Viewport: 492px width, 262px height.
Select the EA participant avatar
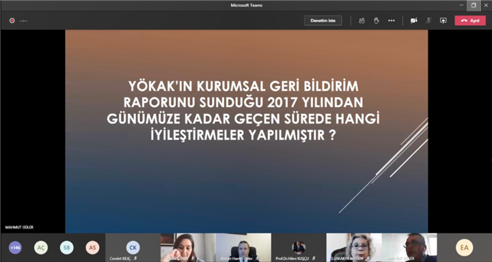[x=465, y=248]
